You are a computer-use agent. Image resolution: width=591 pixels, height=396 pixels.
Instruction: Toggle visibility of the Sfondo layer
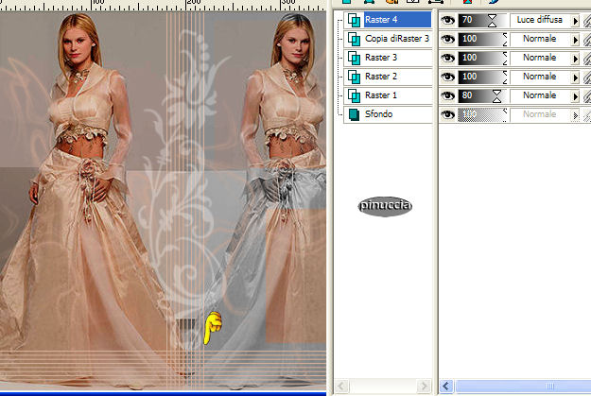[x=448, y=114]
